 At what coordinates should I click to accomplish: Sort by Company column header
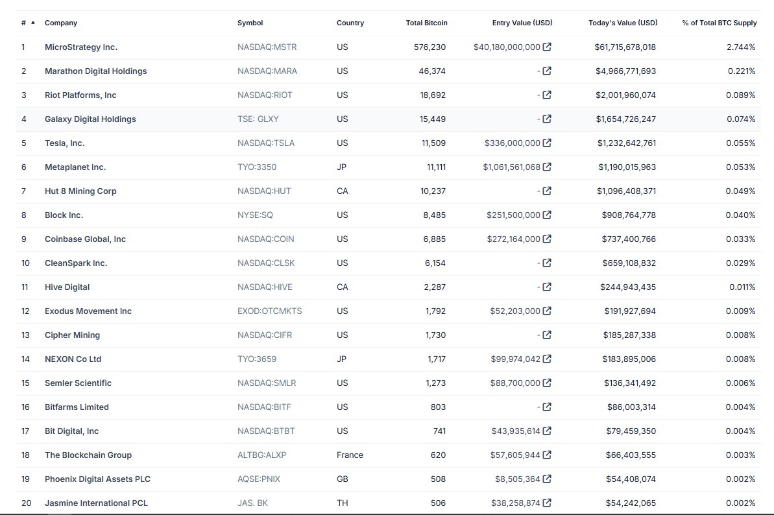pyautogui.click(x=61, y=23)
